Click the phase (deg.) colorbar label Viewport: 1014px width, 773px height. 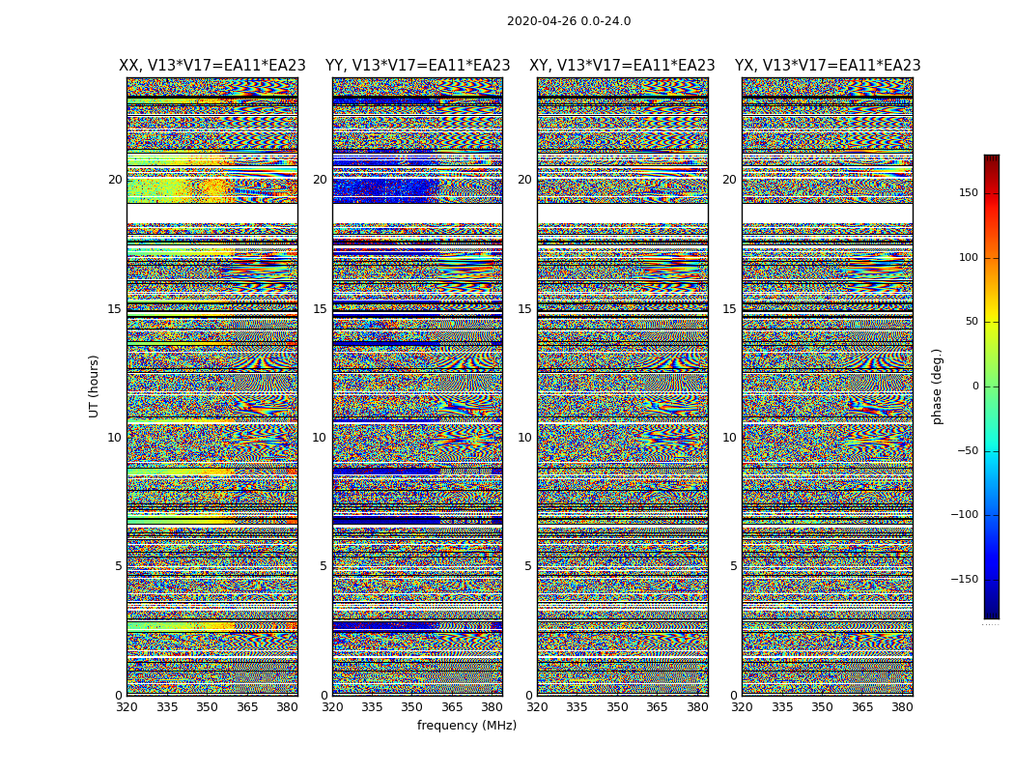pos(937,386)
